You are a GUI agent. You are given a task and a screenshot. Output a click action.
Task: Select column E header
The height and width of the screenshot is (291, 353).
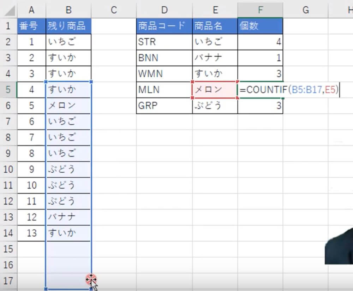click(x=215, y=10)
